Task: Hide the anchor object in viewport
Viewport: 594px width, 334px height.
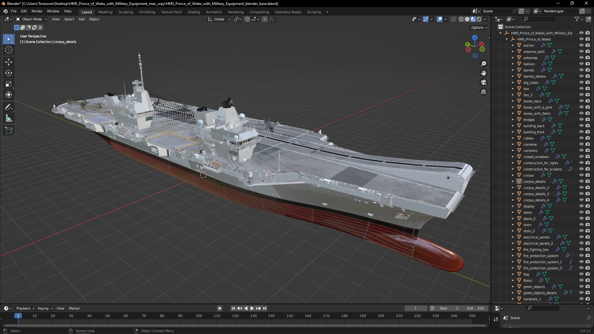Action: tap(581, 45)
